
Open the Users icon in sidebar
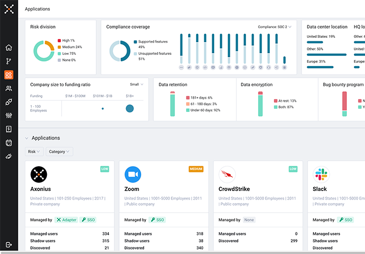(9, 89)
